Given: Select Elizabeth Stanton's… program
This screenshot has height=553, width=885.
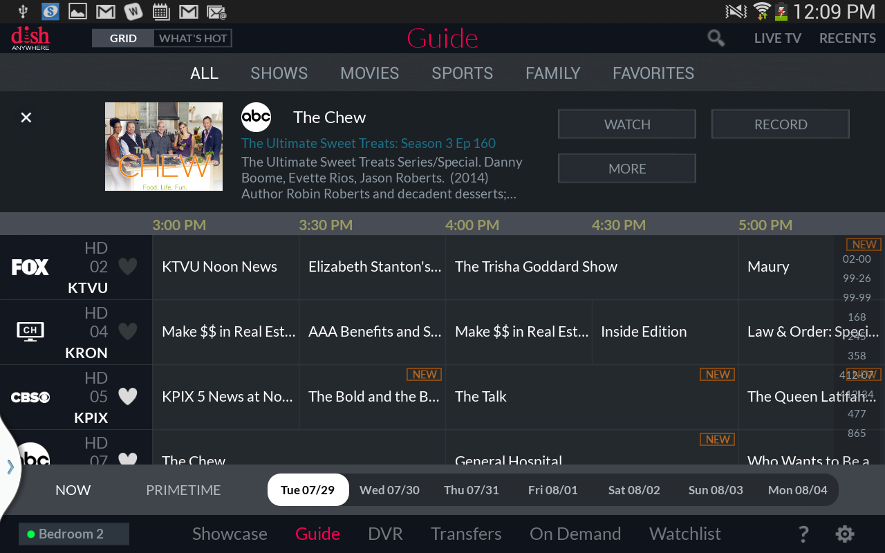Looking at the screenshot, I should tap(372, 267).
